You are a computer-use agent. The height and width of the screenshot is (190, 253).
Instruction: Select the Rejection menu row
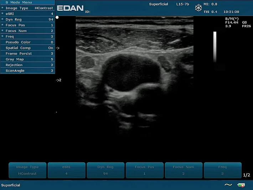pyautogui.click(x=28, y=65)
